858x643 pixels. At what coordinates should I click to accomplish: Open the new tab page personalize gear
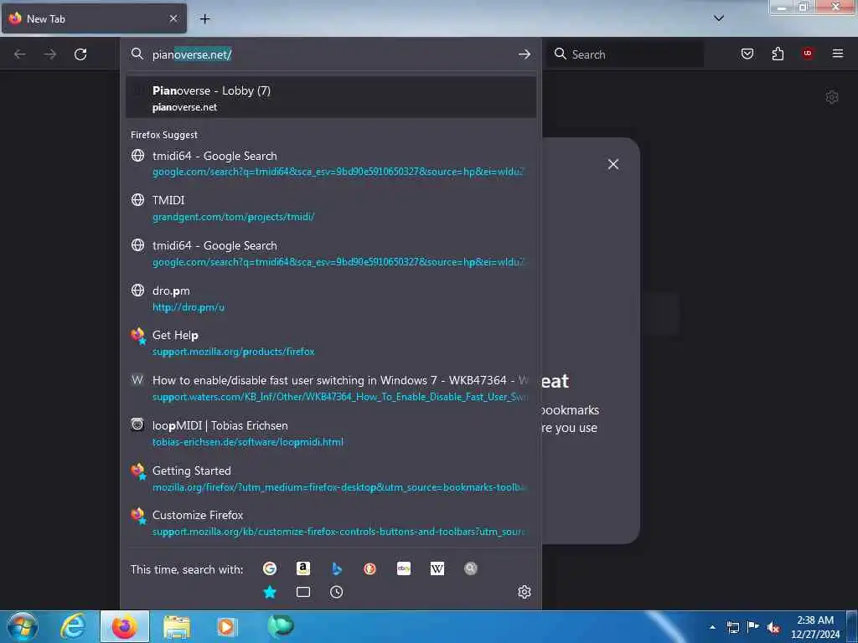coord(832,97)
